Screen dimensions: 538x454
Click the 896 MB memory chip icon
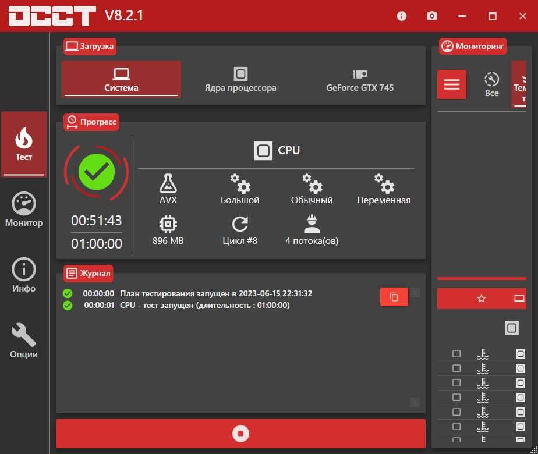click(168, 224)
